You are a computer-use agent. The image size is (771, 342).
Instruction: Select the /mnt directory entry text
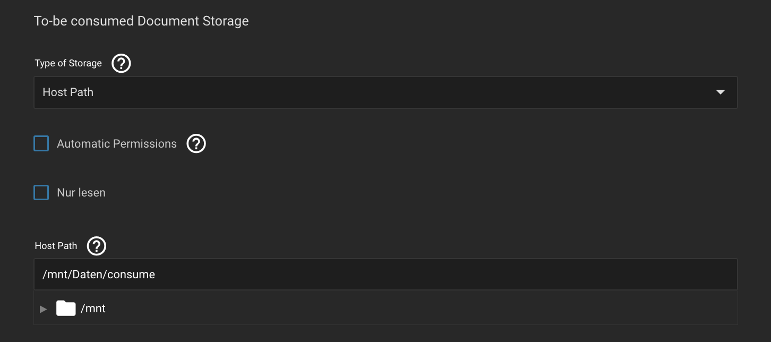(93, 308)
